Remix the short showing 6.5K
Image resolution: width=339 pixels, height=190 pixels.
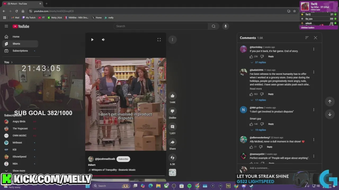click(172, 158)
